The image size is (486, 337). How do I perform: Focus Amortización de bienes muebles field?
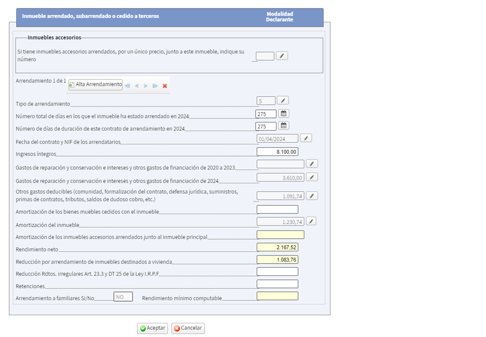point(277,209)
